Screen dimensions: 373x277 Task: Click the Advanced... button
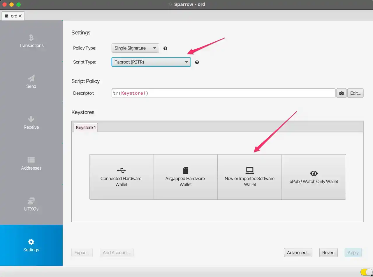coord(298,253)
